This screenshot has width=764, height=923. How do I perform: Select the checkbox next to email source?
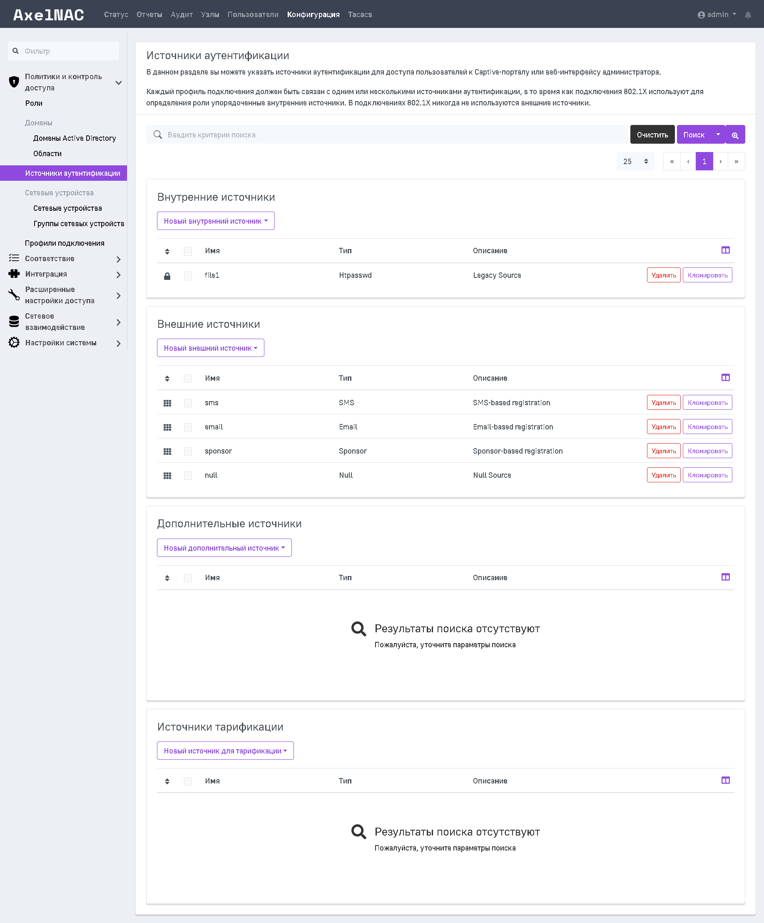(188, 427)
